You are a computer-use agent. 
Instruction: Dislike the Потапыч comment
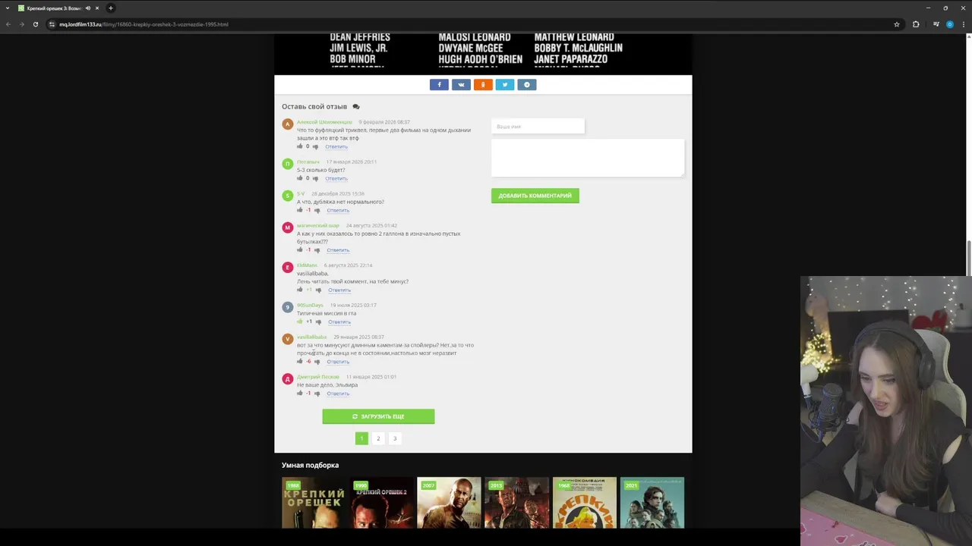click(316, 178)
